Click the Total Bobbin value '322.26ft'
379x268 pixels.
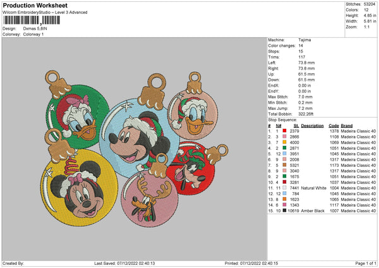pos(306,114)
